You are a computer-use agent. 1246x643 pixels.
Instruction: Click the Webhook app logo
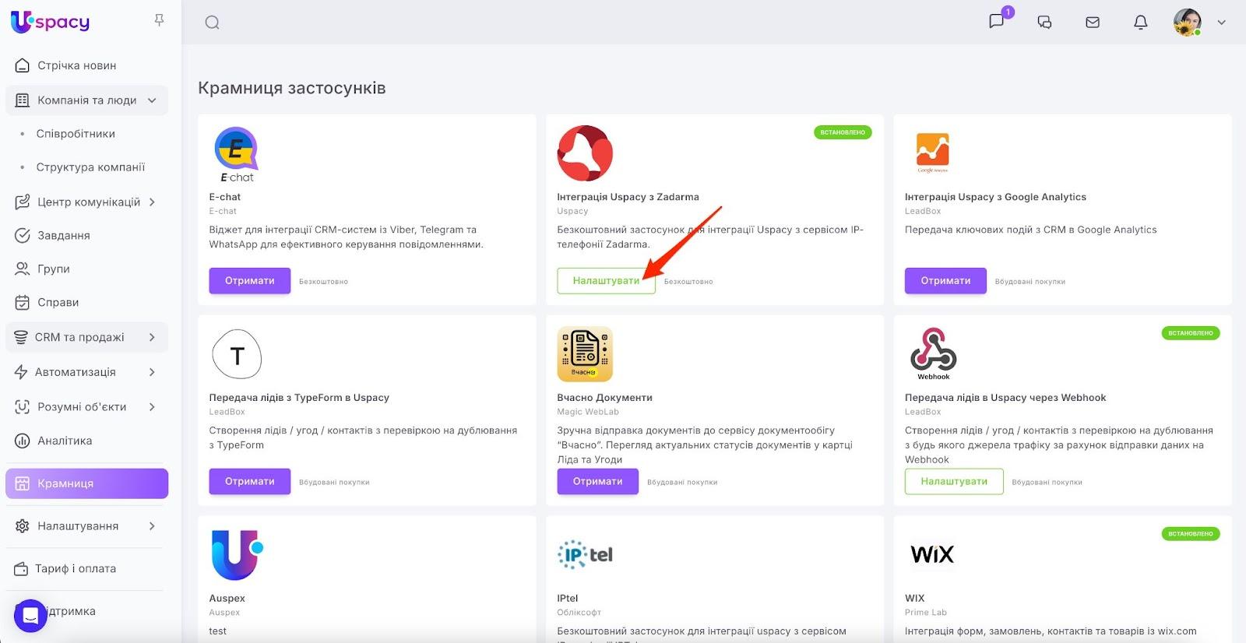coord(933,353)
